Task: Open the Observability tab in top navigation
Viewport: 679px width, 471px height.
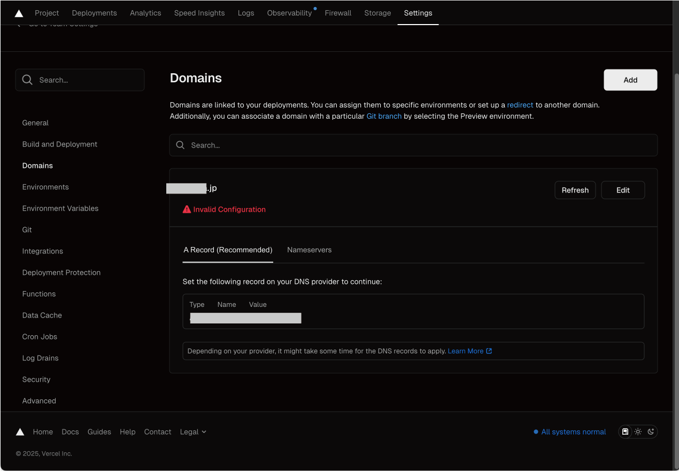Action: tap(289, 13)
